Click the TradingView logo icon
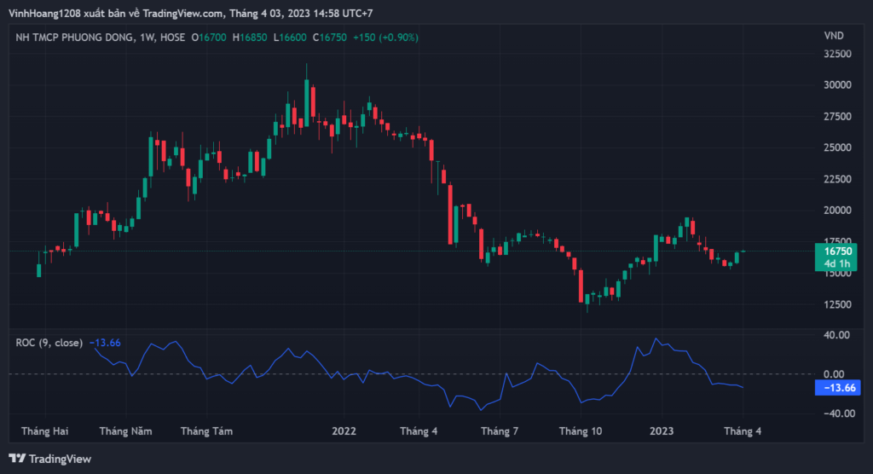The height and width of the screenshot is (474, 873). [x=17, y=459]
